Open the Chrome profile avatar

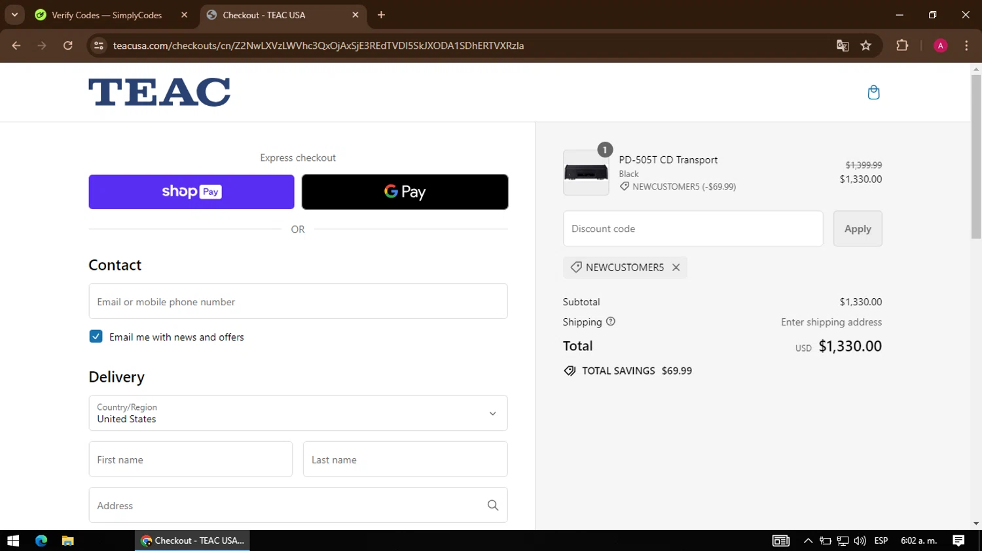[x=940, y=46]
